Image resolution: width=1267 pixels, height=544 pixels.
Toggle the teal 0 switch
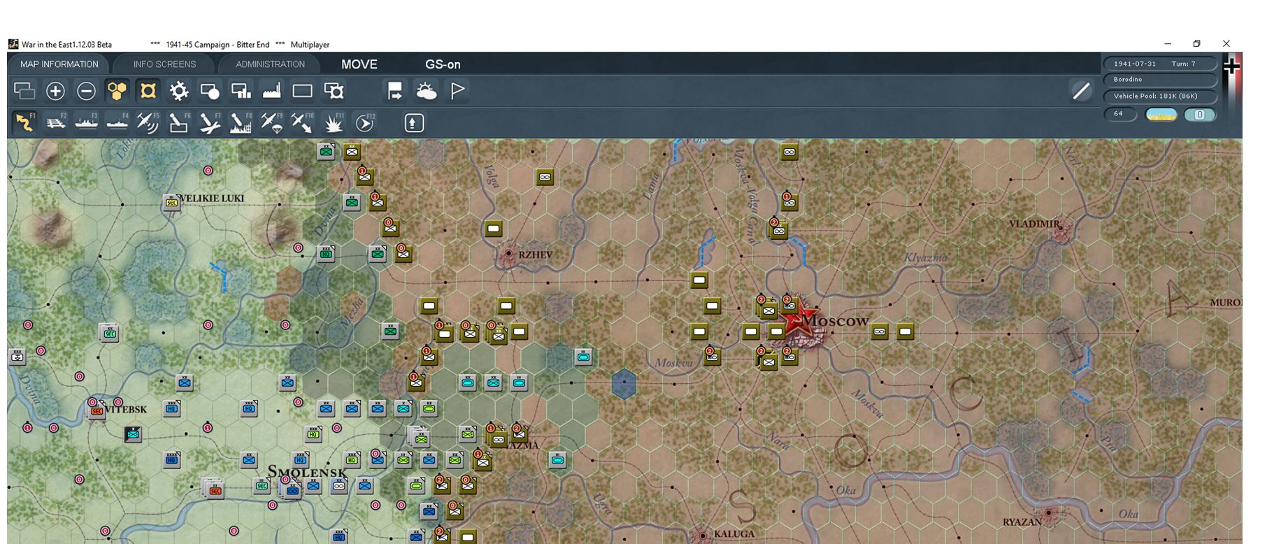(x=1200, y=115)
